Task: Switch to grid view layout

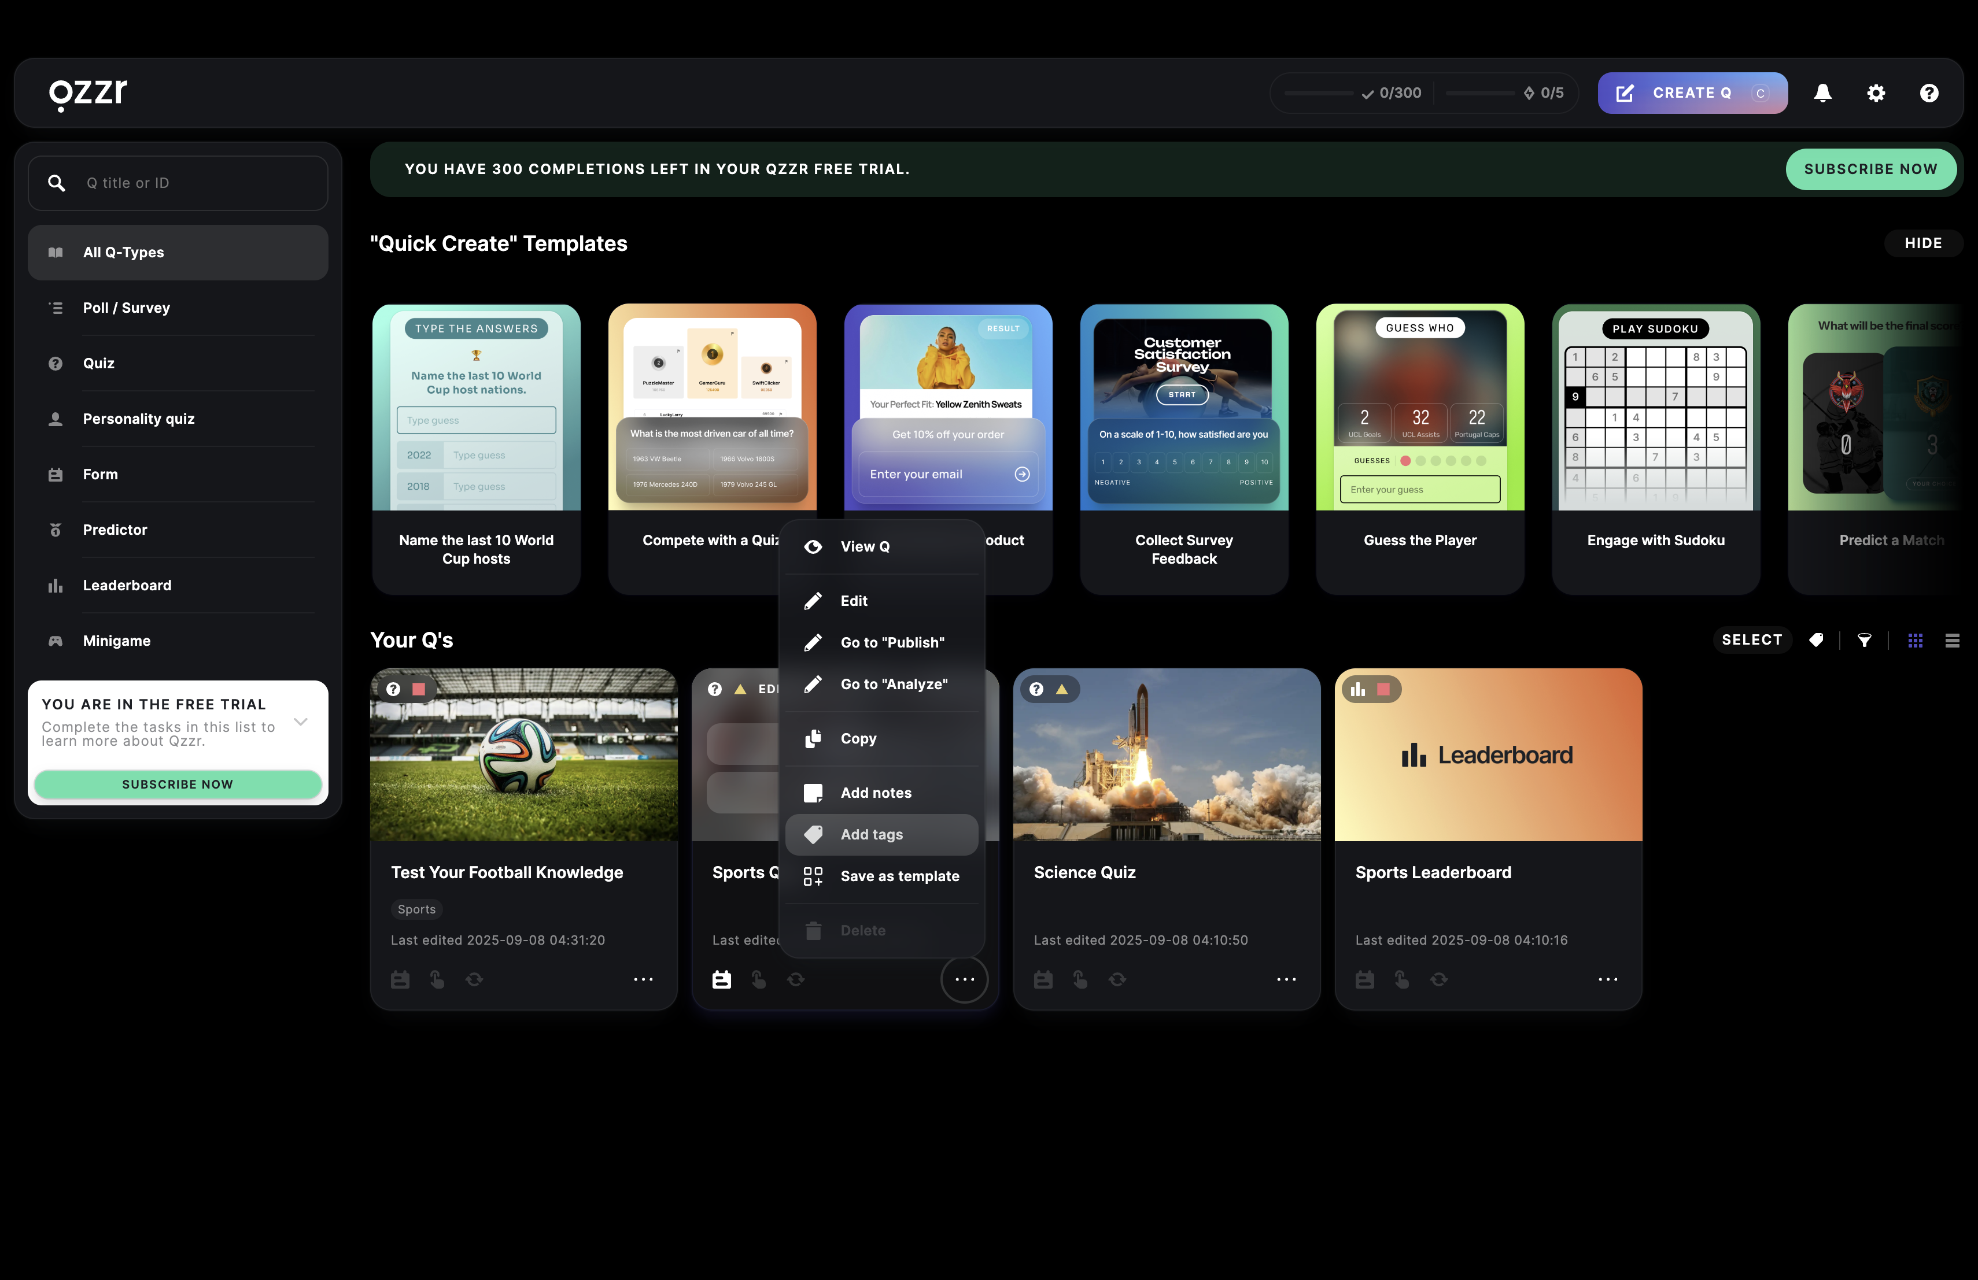Action: click(x=1915, y=639)
